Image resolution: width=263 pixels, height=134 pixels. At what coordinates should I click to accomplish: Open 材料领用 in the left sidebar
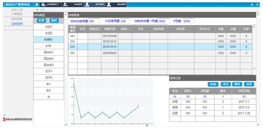click(x=17, y=19)
